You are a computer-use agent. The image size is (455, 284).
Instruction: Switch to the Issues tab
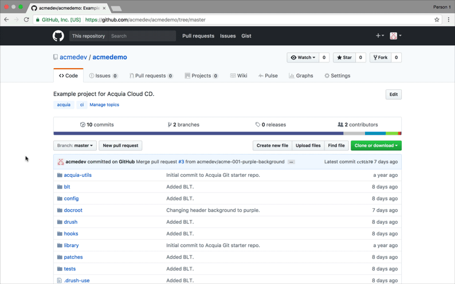(x=103, y=76)
